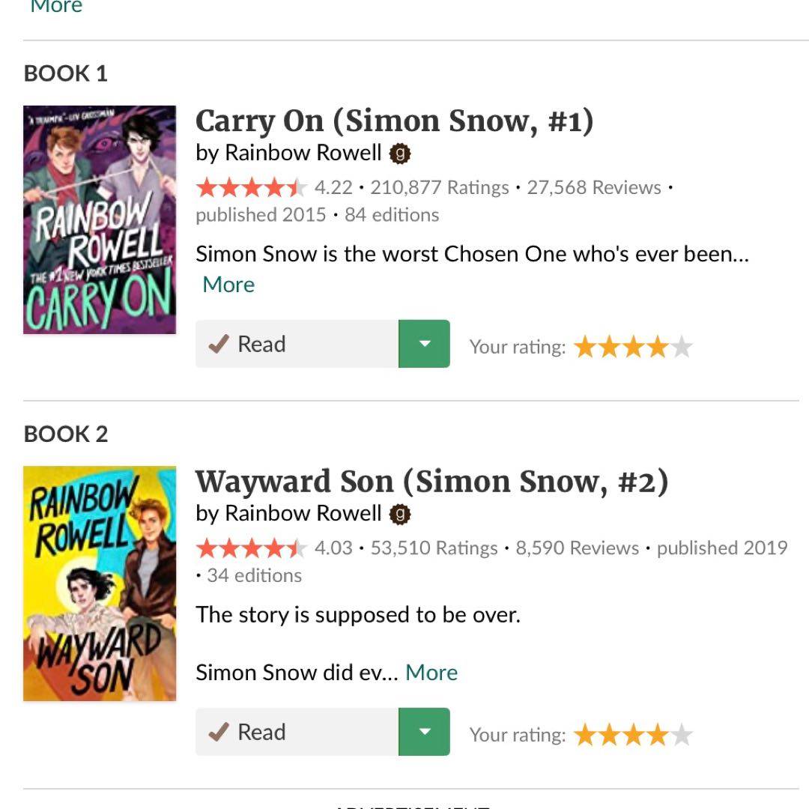Set Carry On rating to one star
The height and width of the screenshot is (809, 809).
pos(585,347)
